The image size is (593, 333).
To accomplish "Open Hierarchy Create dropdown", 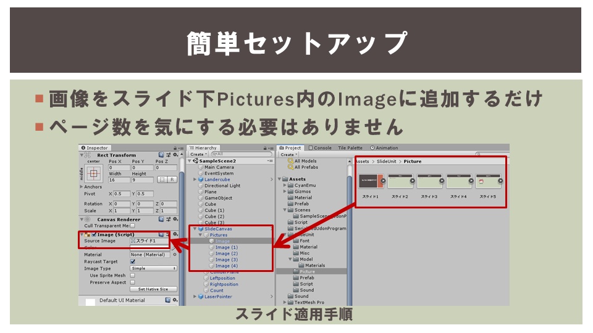I will pos(198,154).
